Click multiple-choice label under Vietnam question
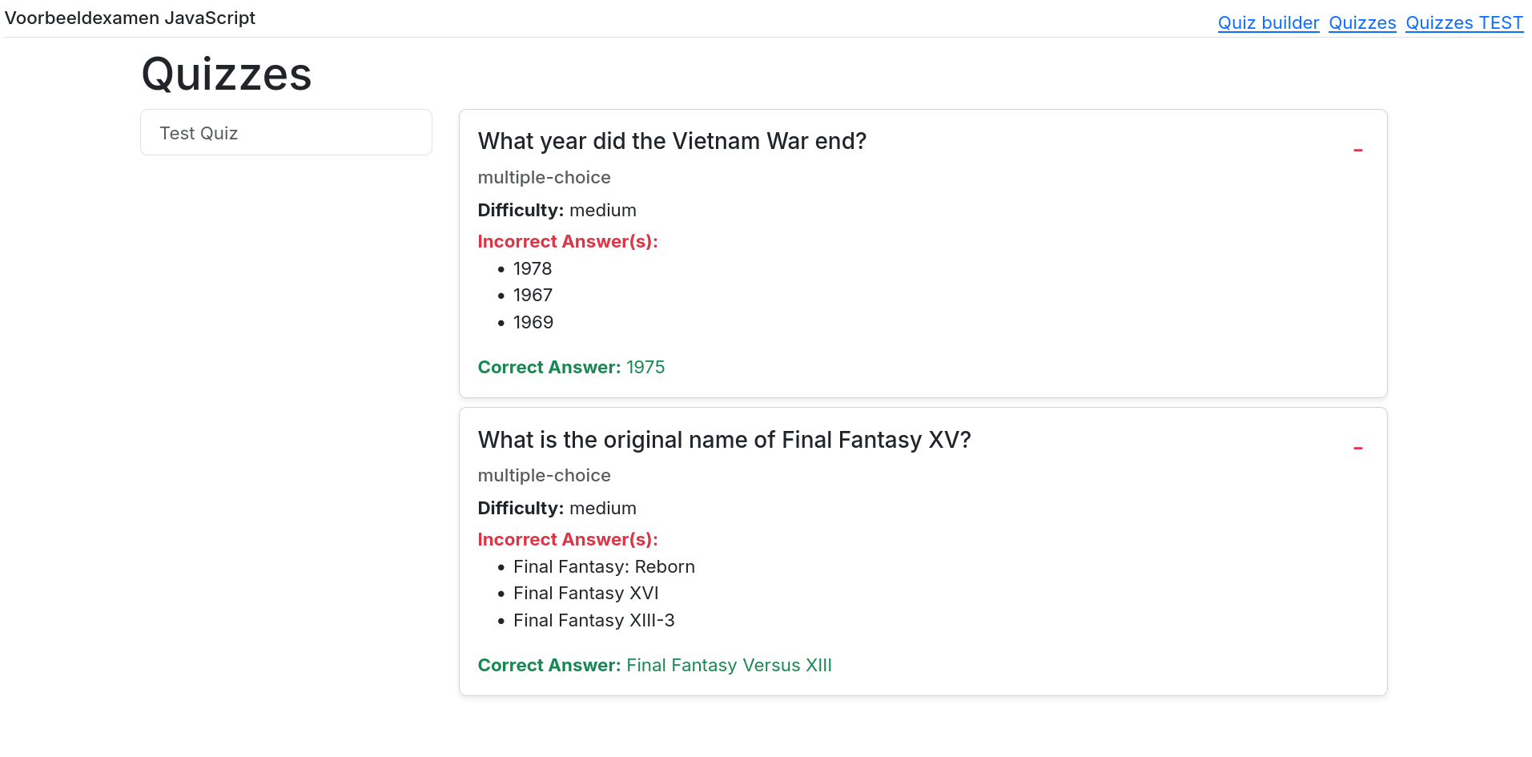The image size is (1532, 757). point(544,177)
